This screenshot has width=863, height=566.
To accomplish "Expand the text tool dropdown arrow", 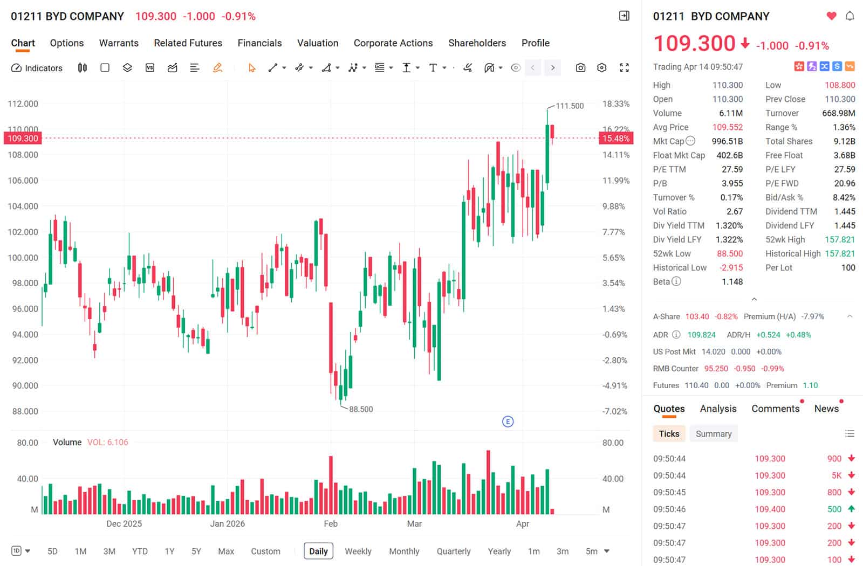I will pyautogui.click(x=444, y=68).
